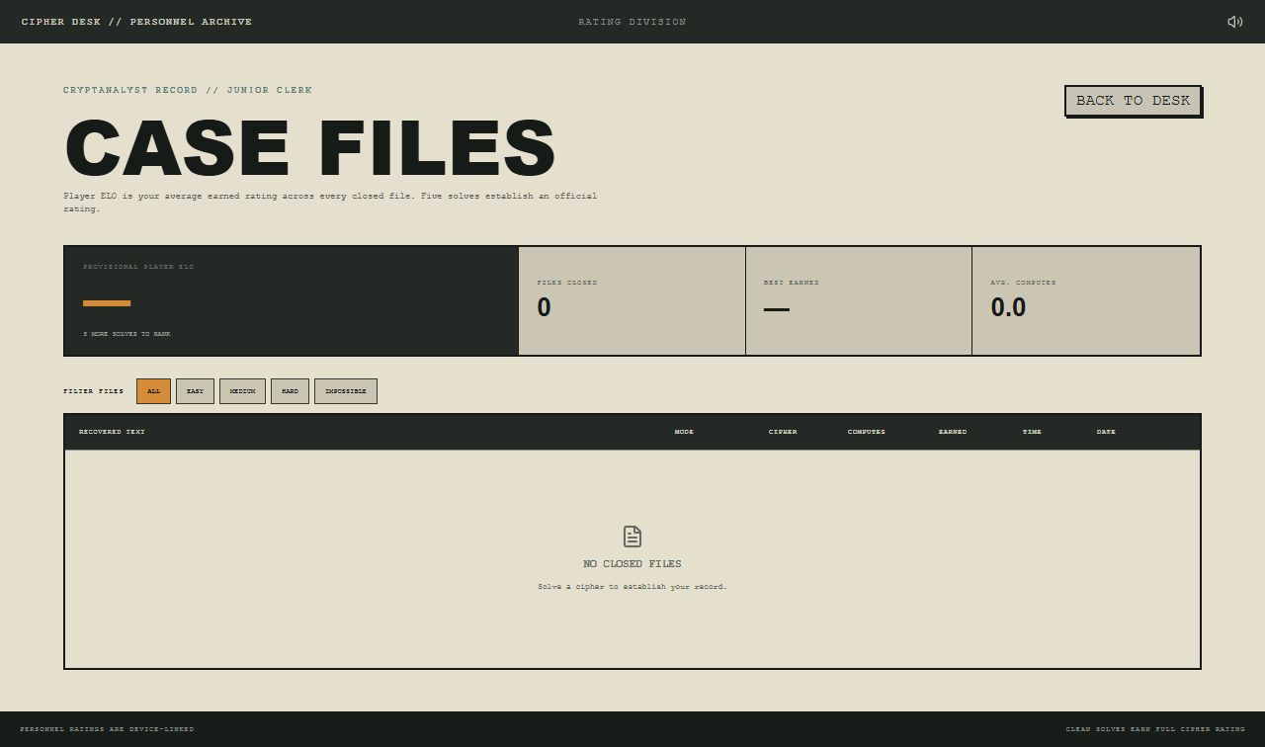Open the CIPHER DESK // PERSONNEL ARCHIVE title link
The height and width of the screenshot is (747, 1265).
(136, 22)
